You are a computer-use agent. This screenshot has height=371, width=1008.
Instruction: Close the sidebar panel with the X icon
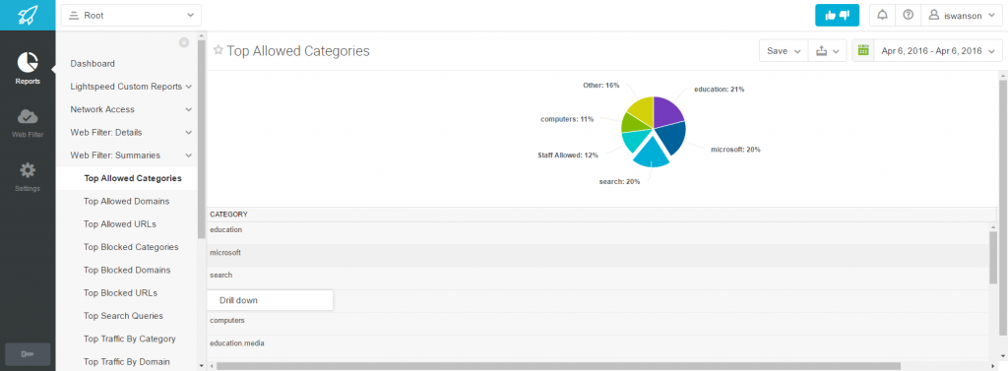[x=184, y=42]
